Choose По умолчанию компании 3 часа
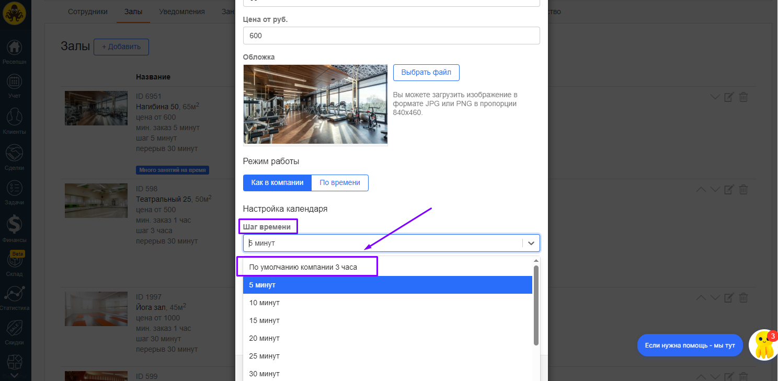Image resolution: width=778 pixels, height=381 pixels. pyautogui.click(x=387, y=267)
